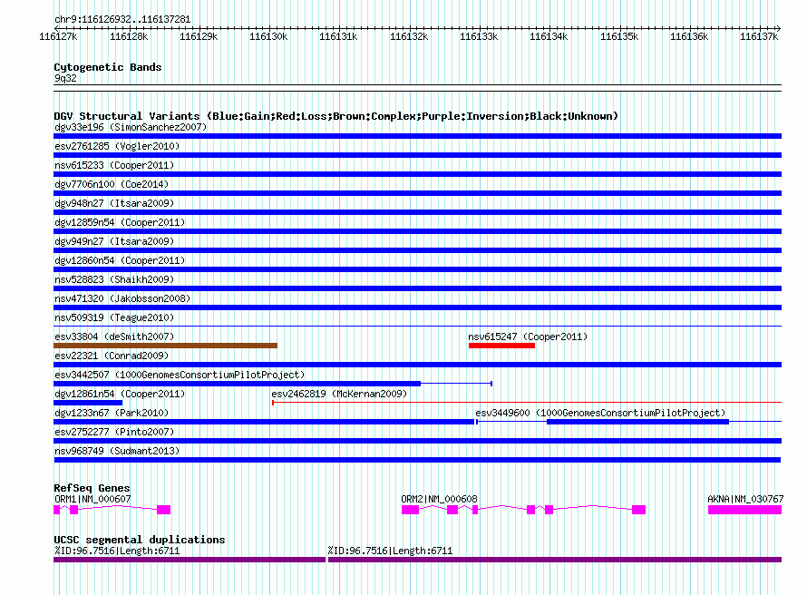
Task: Select the second purple segmental duplication bar
Action: [555, 560]
